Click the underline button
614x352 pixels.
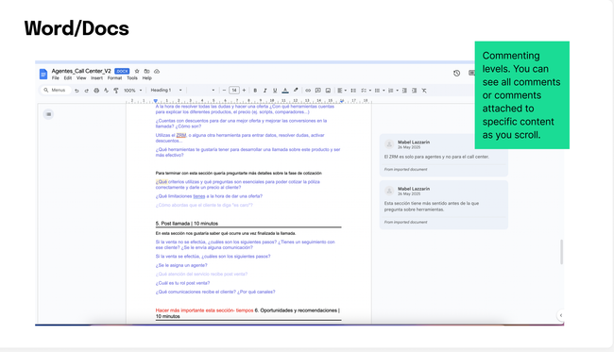[x=275, y=91]
